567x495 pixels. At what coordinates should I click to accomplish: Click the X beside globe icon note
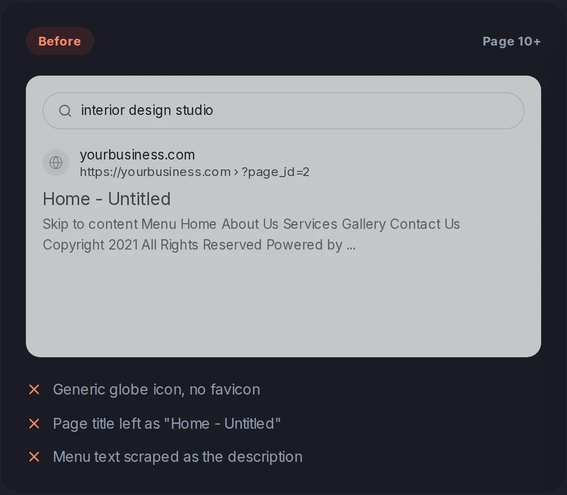pos(34,390)
